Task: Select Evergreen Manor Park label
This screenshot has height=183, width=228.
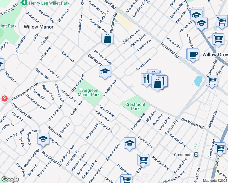Action: [89, 92]
